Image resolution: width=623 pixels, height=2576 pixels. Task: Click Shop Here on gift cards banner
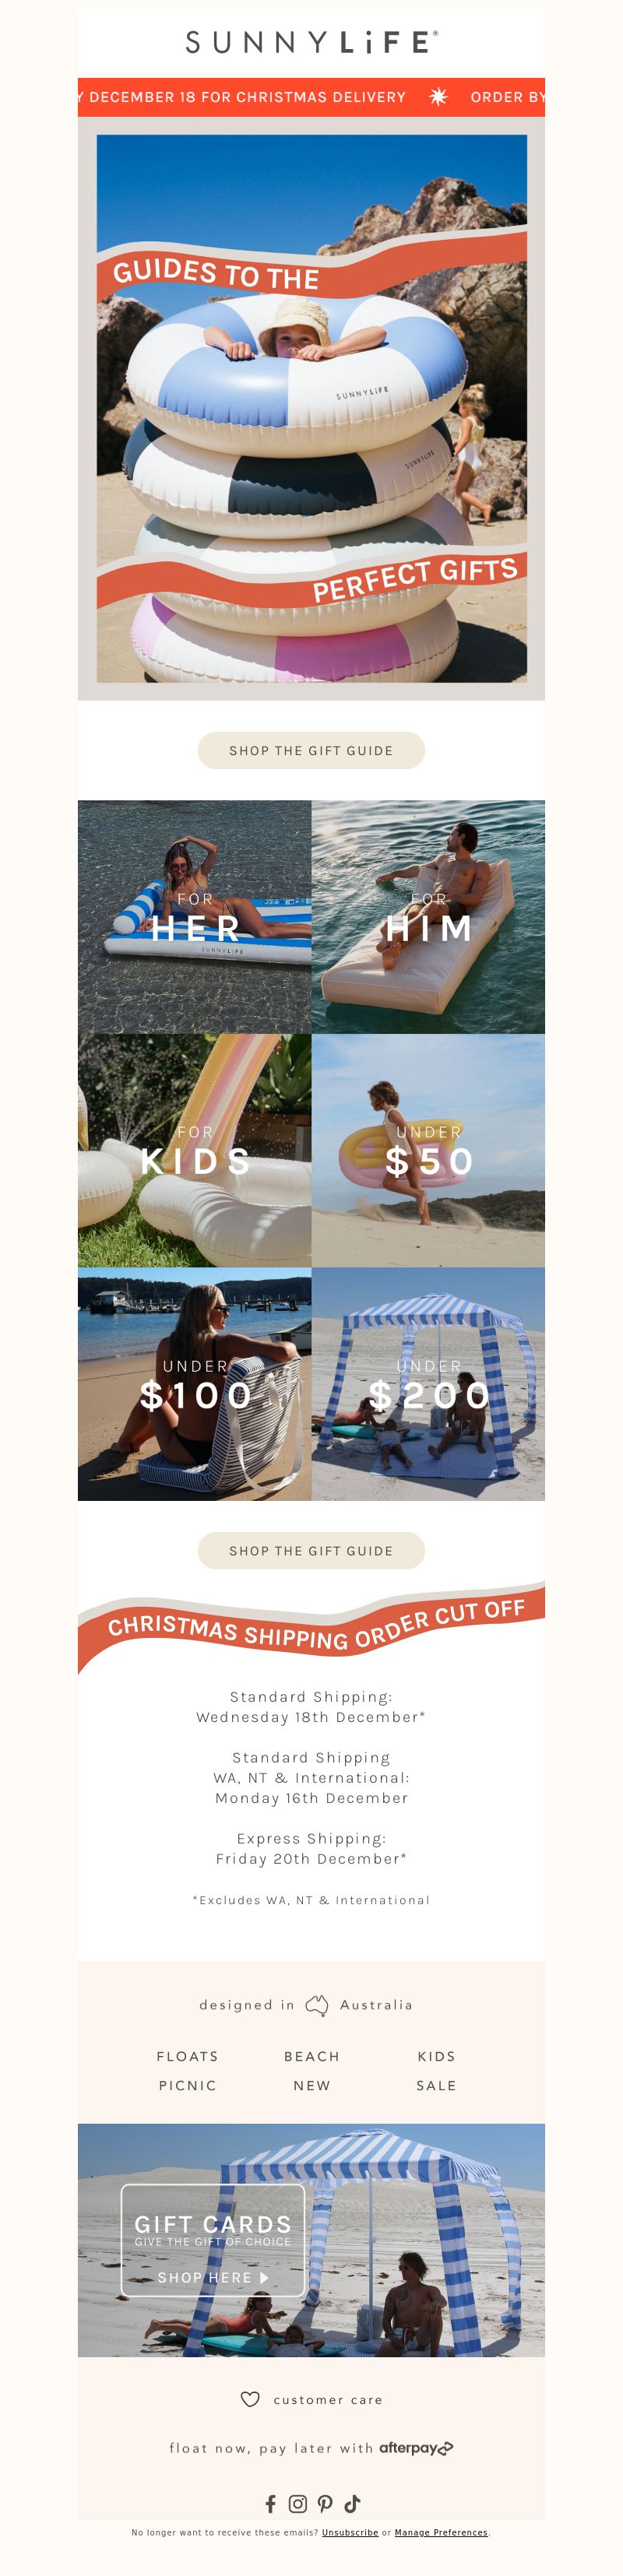[x=213, y=2277]
